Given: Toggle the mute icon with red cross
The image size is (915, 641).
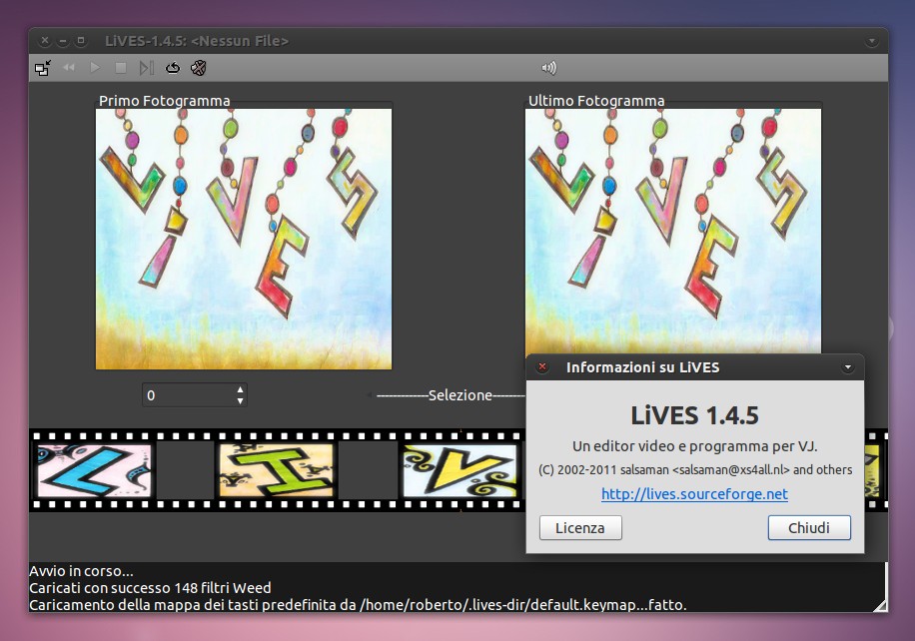Looking at the screenshot, I should click(199, 68).
